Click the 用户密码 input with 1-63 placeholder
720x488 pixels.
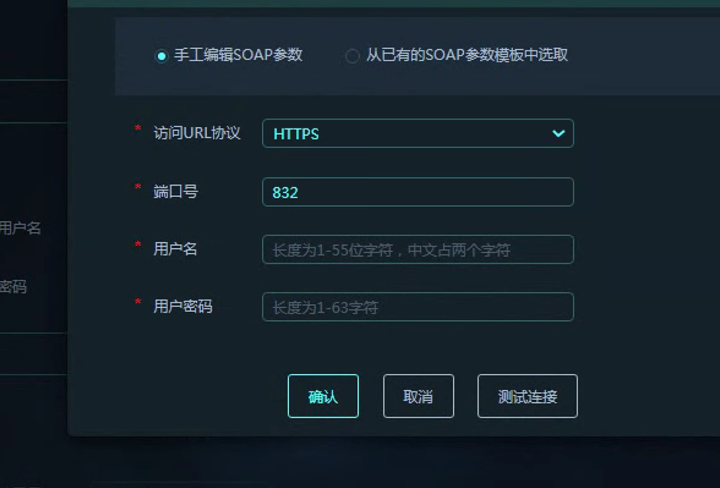[x=417, y=307]
